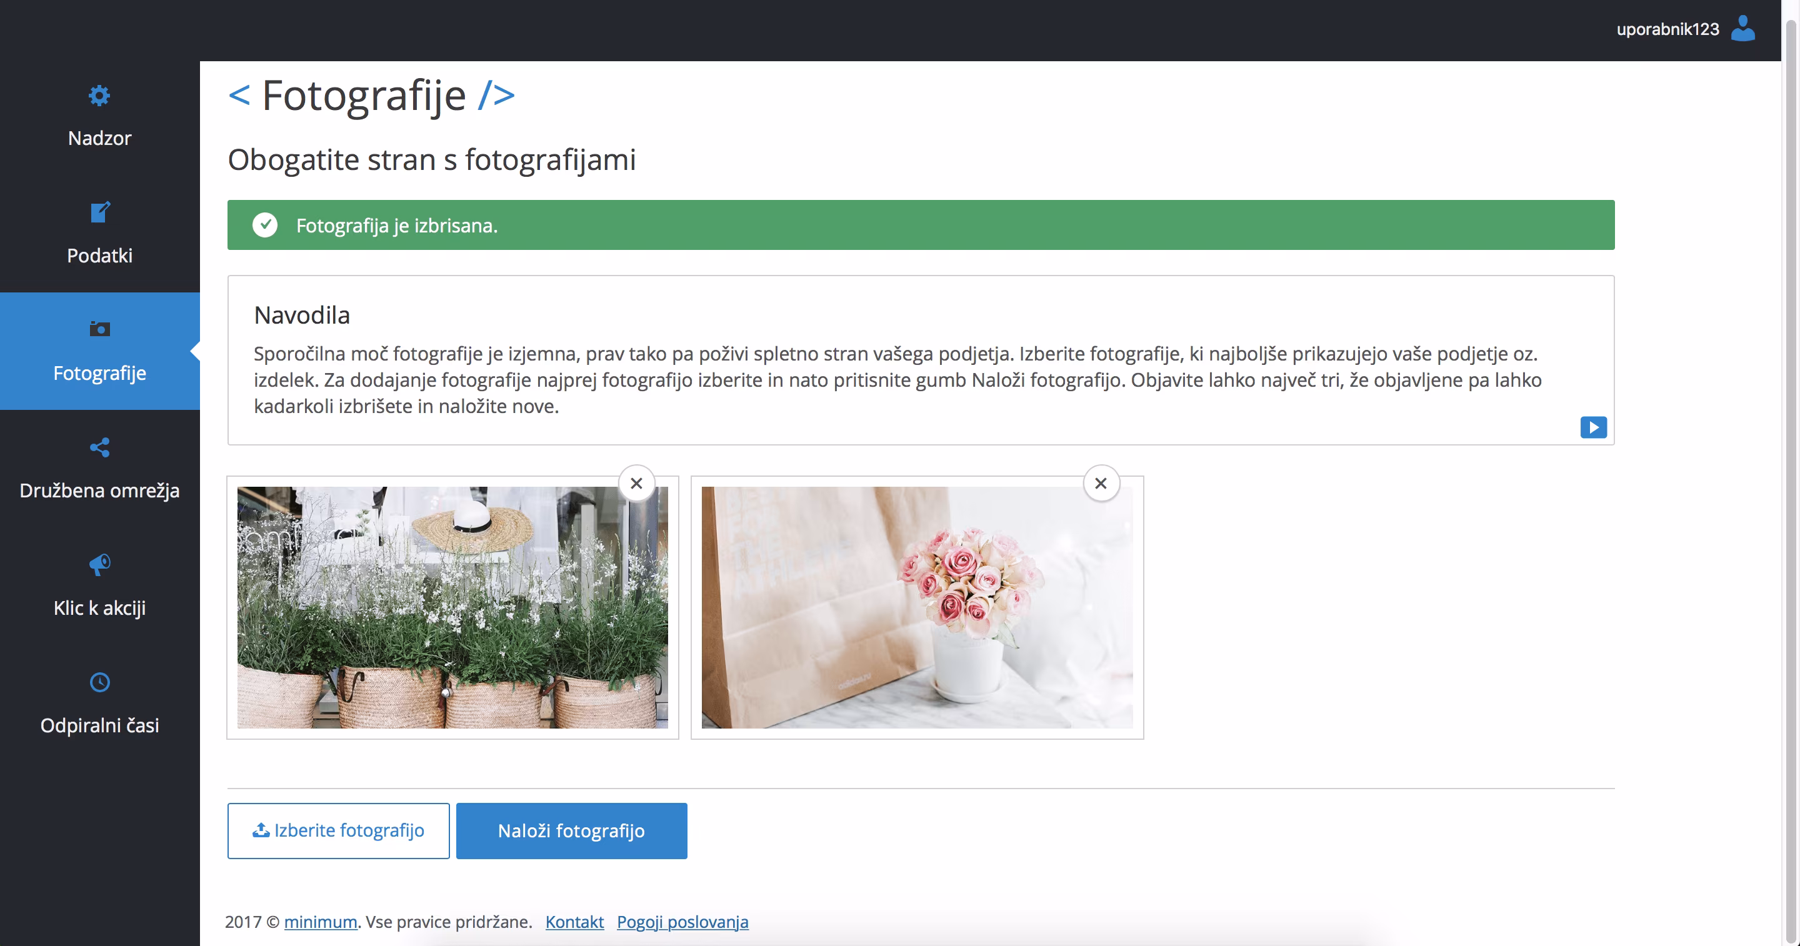Open the Kontakt link
Screen dimensions: 1800x946
point(574,922)
